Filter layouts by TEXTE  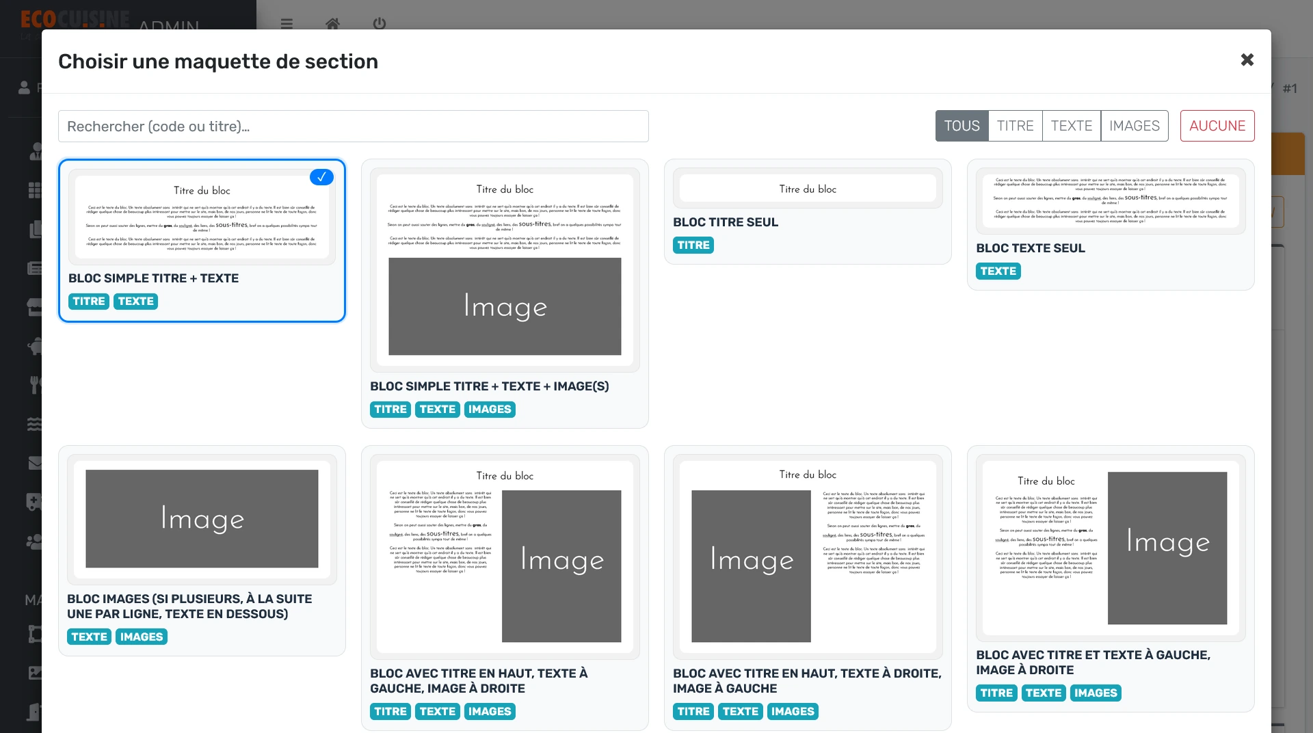click(x=1071, y=126)
